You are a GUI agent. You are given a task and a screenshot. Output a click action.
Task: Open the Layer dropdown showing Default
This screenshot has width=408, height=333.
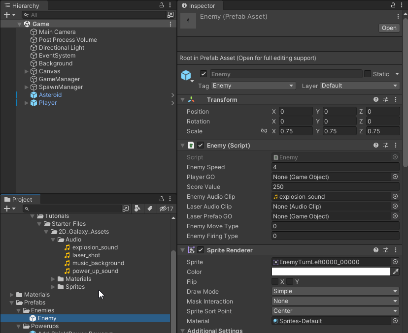point(360,86)
